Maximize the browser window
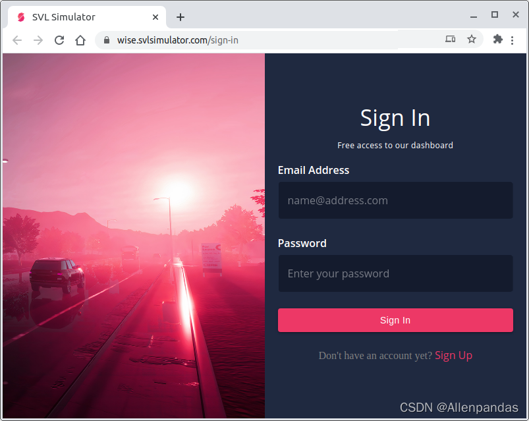Screen dimensions: 529x421 pos(495,14)
